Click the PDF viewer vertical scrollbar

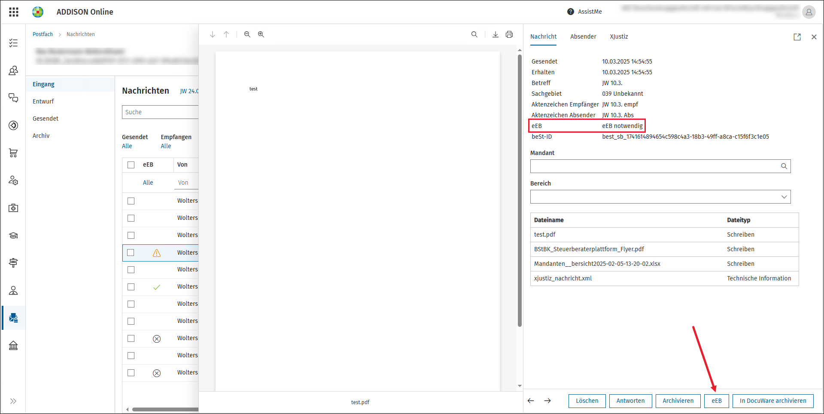(520, 189)
